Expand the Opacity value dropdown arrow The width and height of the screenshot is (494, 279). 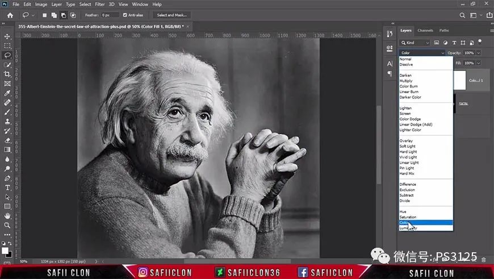[x=479, y=53]
